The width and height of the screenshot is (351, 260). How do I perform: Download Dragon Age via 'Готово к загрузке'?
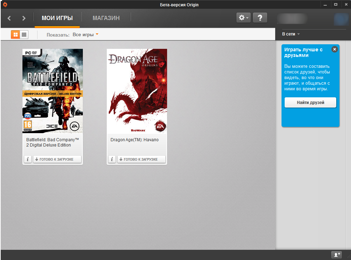pos(141,159)
